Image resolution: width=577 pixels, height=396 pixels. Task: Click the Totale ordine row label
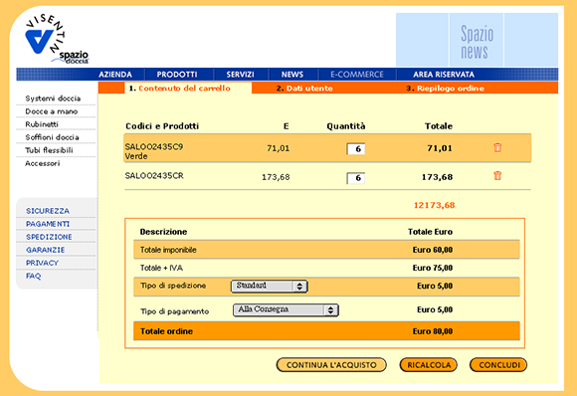pos(166,331)
